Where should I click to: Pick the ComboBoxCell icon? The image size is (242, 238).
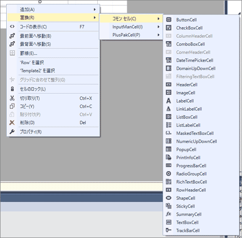168,44
